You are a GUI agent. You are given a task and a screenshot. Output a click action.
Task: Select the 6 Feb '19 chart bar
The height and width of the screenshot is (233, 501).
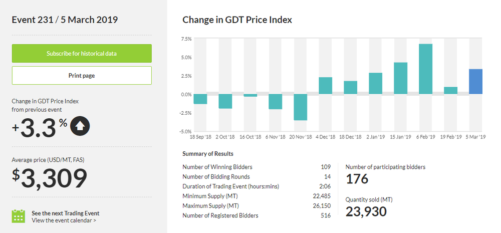425,69
